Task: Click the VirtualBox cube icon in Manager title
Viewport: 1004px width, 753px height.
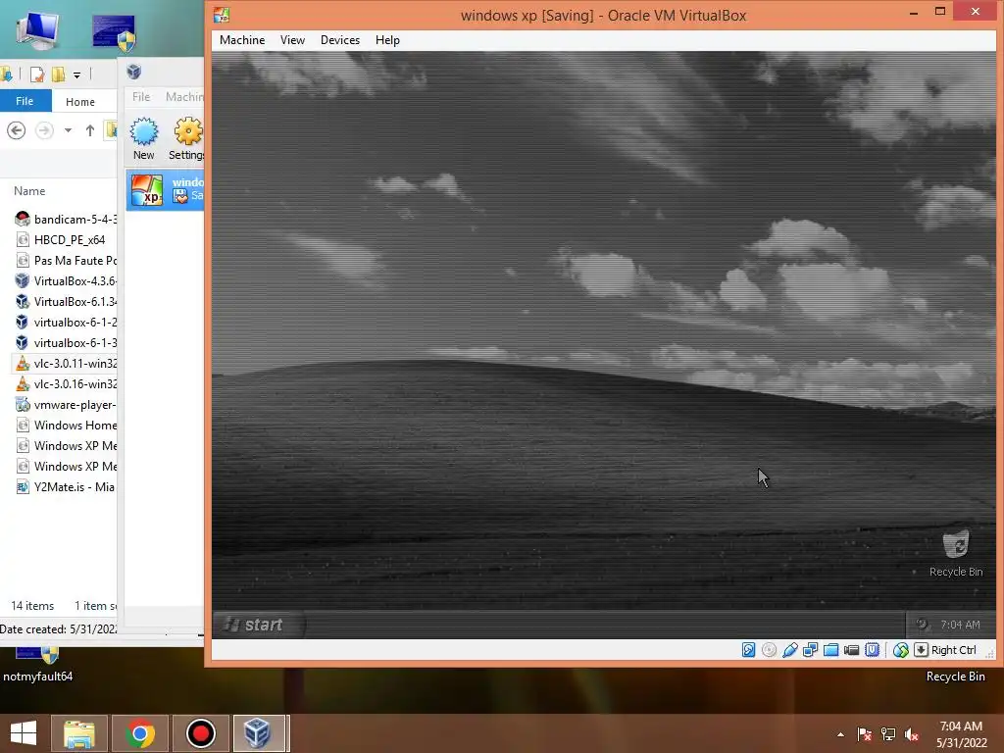Action: click(x=133, y=71)
